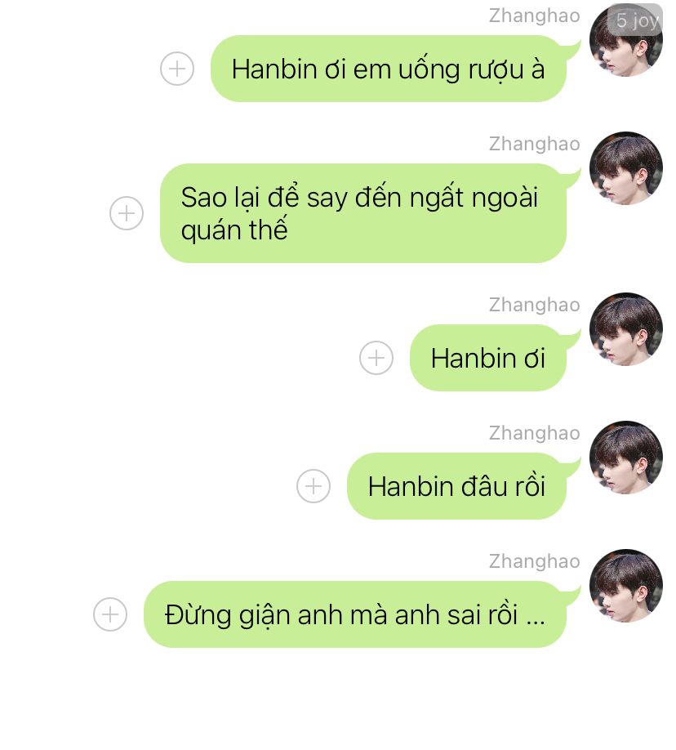The width and height of the screenshot is (676, 750).
Task: Click plus icon beside 'Sao lại để say' message
Action: point(127,213)
